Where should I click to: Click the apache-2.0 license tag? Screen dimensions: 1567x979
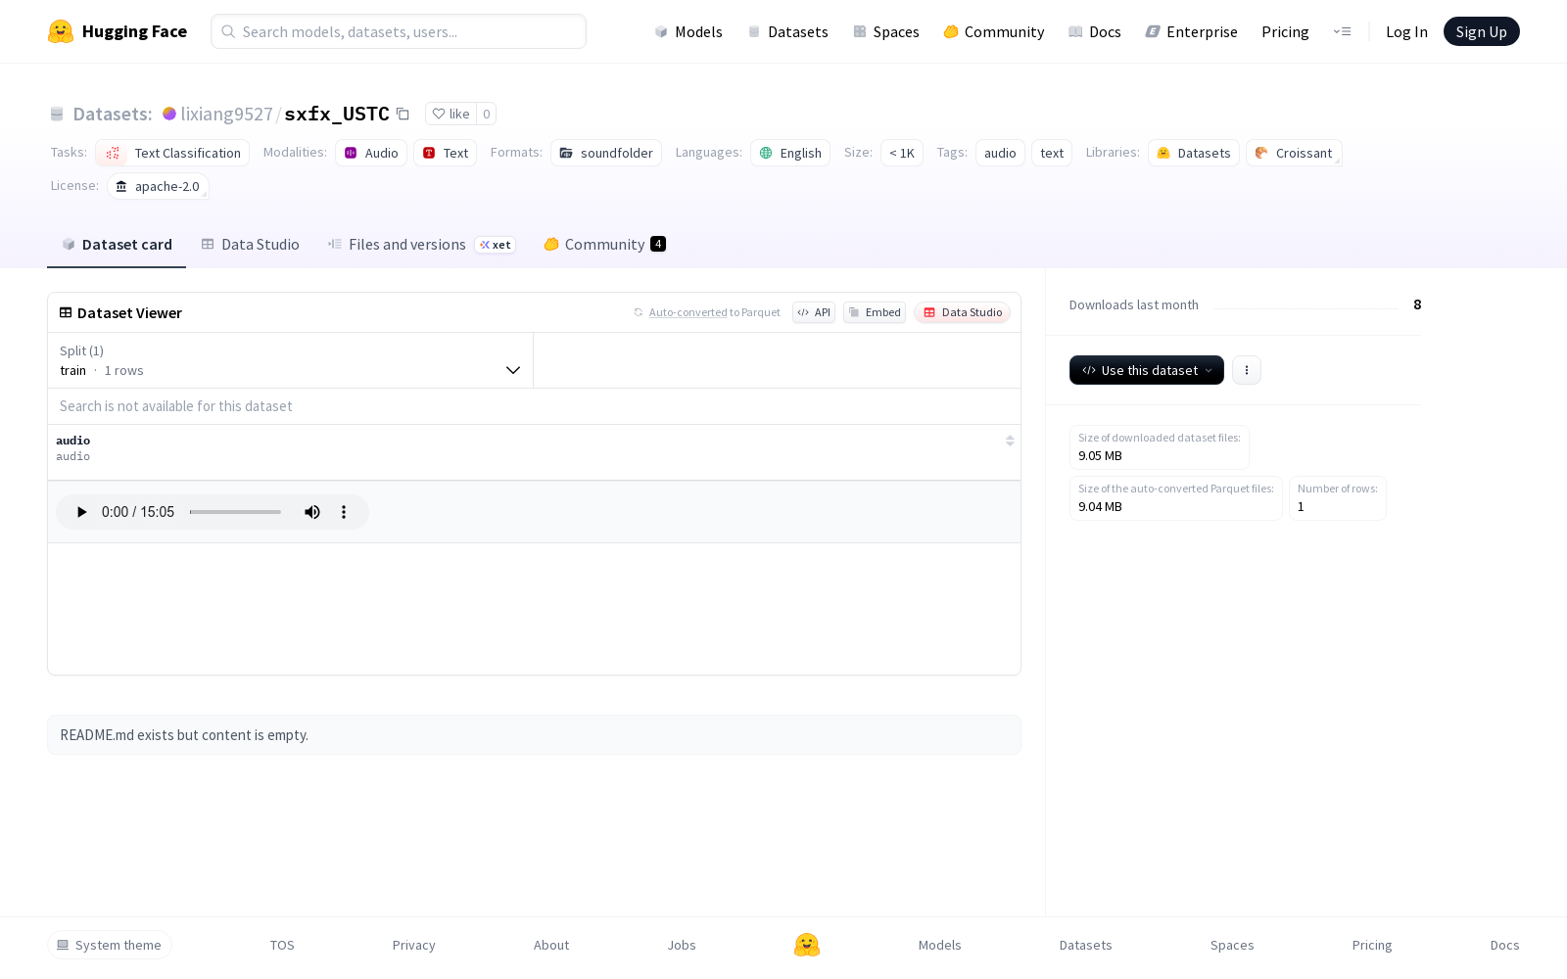pos(158,186)
